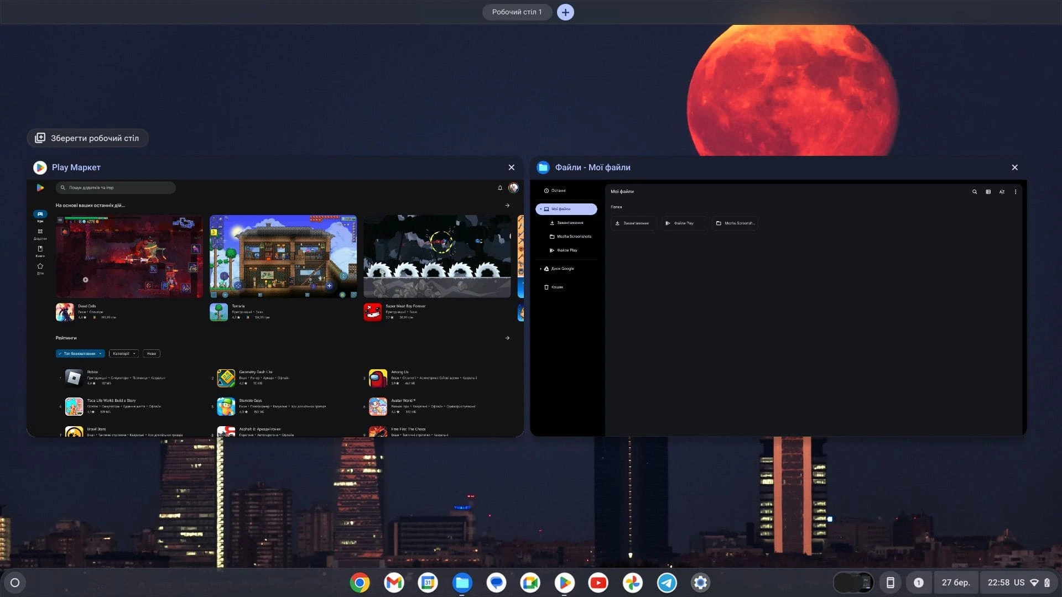Open Останні in Files sidebar
The height and width of the screenshot is (597, 1062).
(x=566, y=191)
